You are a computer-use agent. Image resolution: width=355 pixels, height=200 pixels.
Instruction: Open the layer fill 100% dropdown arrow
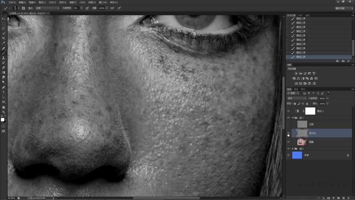pyautogui.click(x=327, y=104)
